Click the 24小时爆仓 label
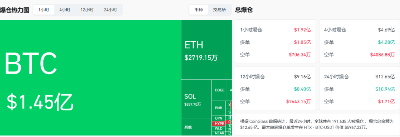 point(336,77)
